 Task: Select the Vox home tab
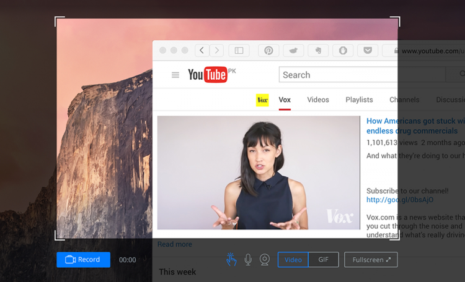(285, 100)
